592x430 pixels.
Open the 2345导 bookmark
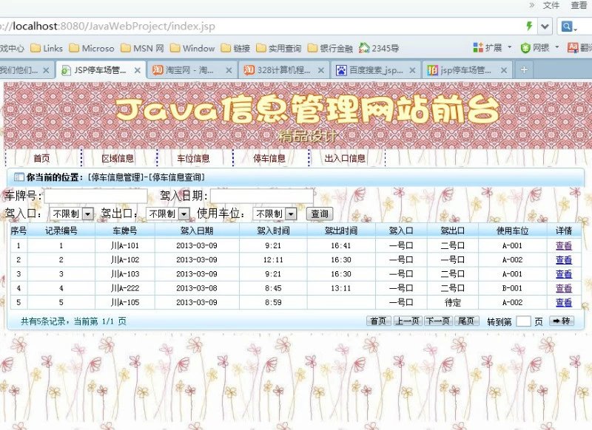click(x=379, y=48)
